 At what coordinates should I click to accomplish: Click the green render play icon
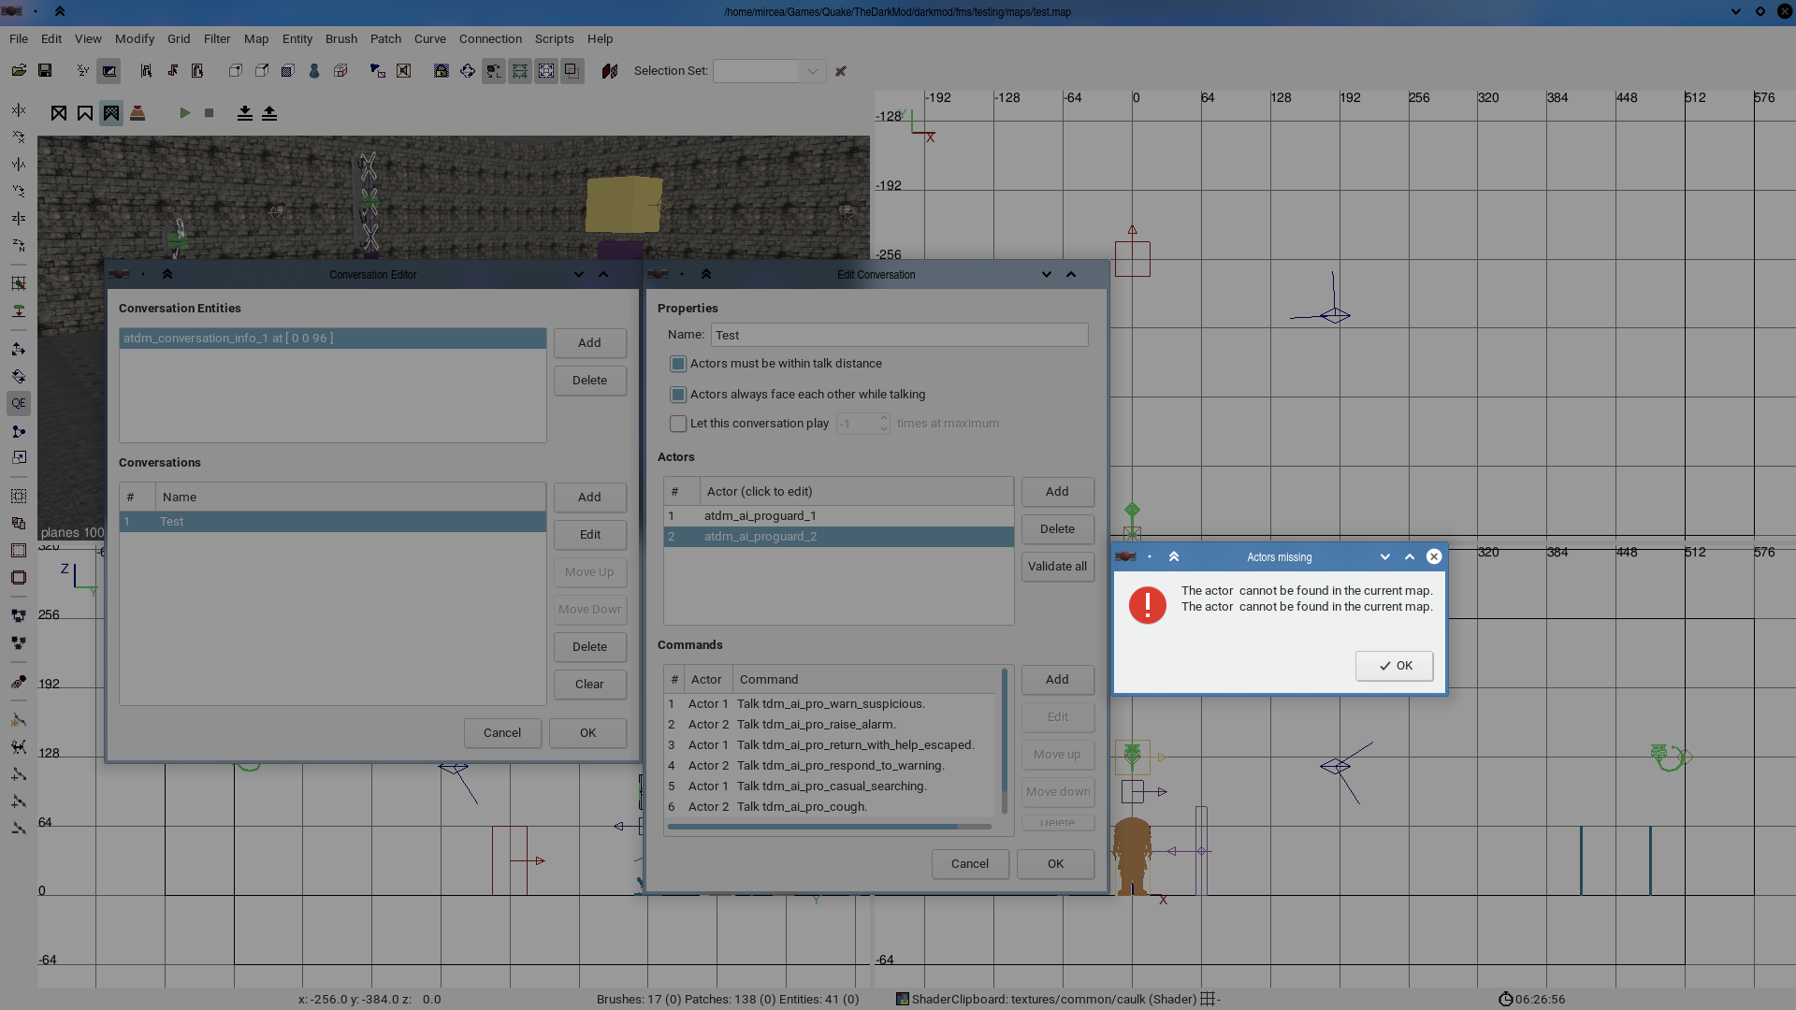pyautogui.click(x=185, y=113)
